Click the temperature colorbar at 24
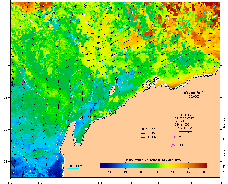The height and width of the screenshot is (184, 228). point(109,165)
